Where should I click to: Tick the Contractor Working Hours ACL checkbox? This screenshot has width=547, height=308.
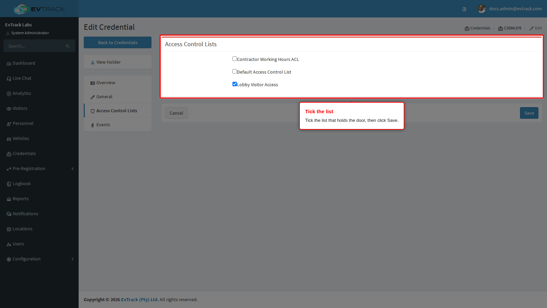point(235,59)
